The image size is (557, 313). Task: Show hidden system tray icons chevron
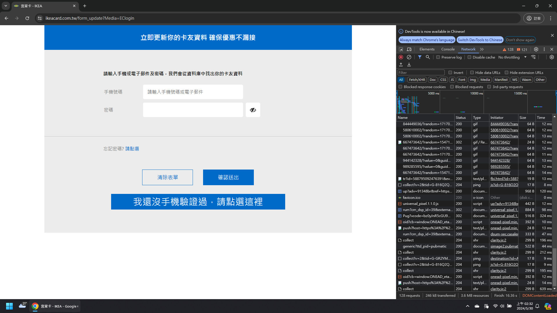pyautogui.click(x=468, y=306)
